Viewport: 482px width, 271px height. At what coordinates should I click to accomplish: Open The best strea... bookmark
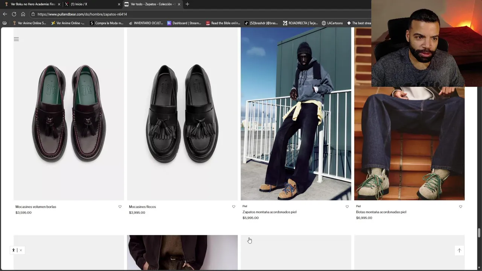click(359, 23)
